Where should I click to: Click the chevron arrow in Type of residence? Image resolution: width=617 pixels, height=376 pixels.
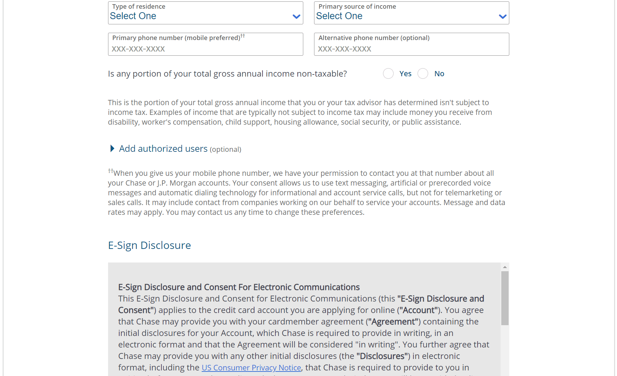(x=296, y=16)
